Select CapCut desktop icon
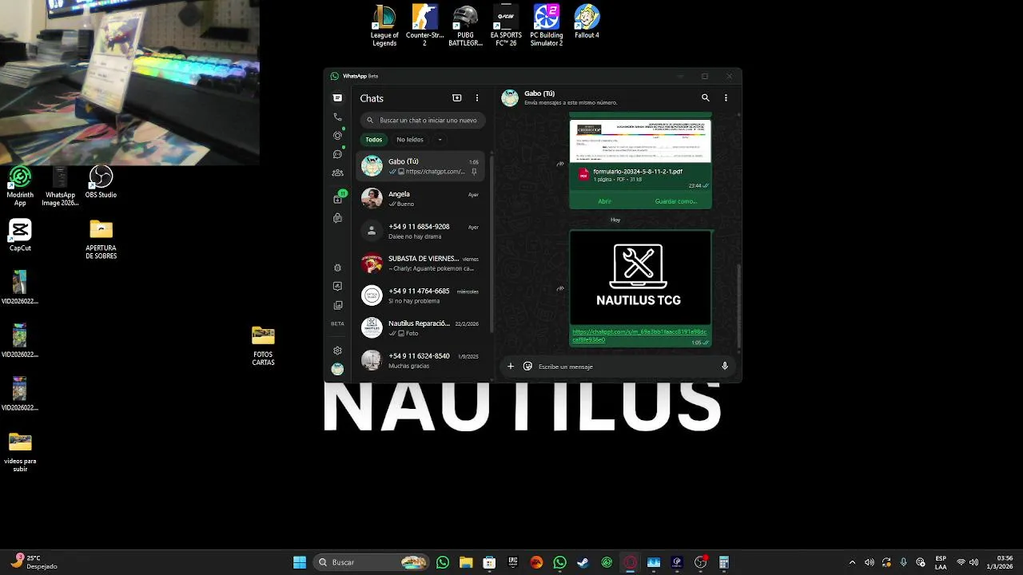Viewport: 1023px width, 575px height. [x=20, y=236]
